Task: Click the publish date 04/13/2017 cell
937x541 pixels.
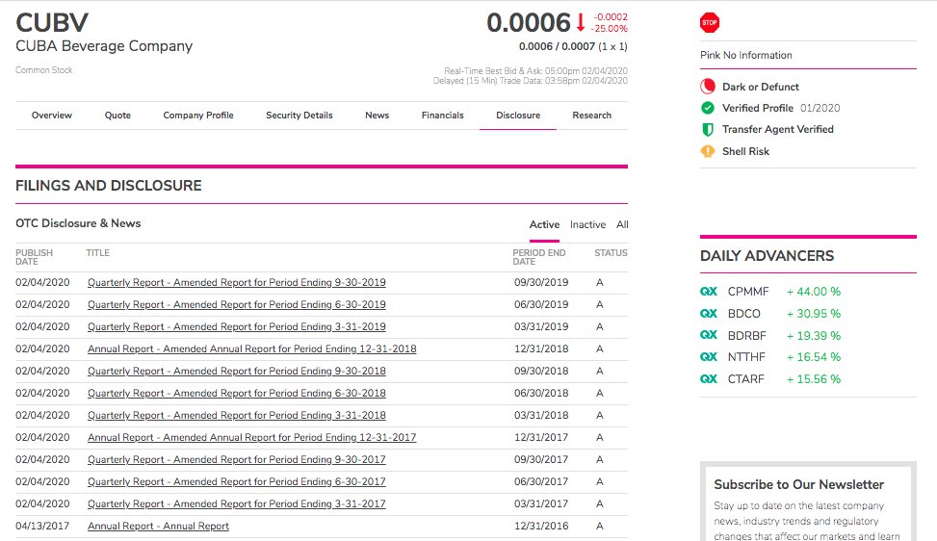Action: [42, 526]
